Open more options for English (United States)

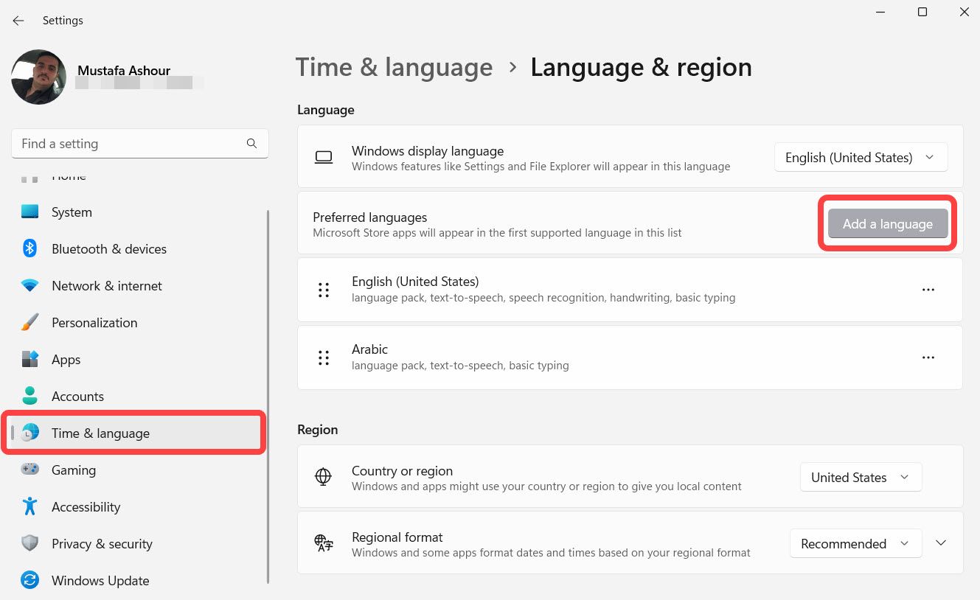tap(928, 290)
